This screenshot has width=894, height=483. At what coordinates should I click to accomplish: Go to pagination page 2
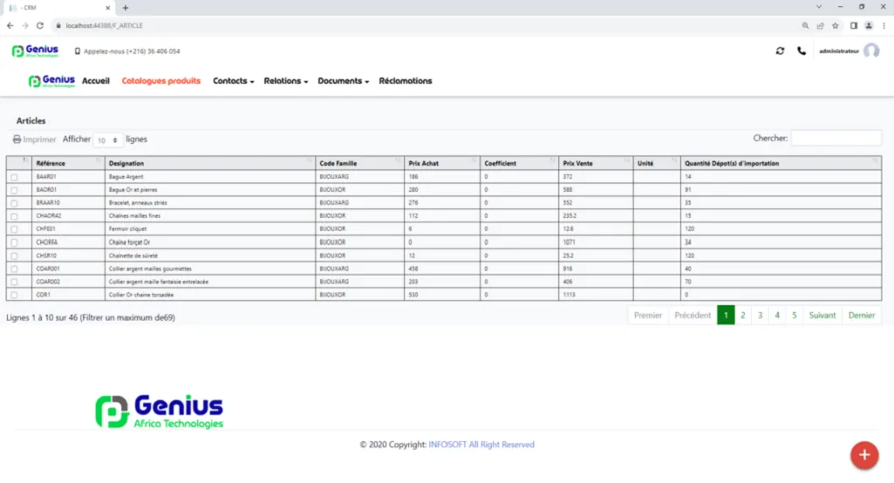point(743,316)
